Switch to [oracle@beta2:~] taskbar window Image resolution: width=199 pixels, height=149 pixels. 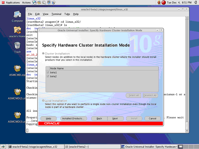(92, 147)
